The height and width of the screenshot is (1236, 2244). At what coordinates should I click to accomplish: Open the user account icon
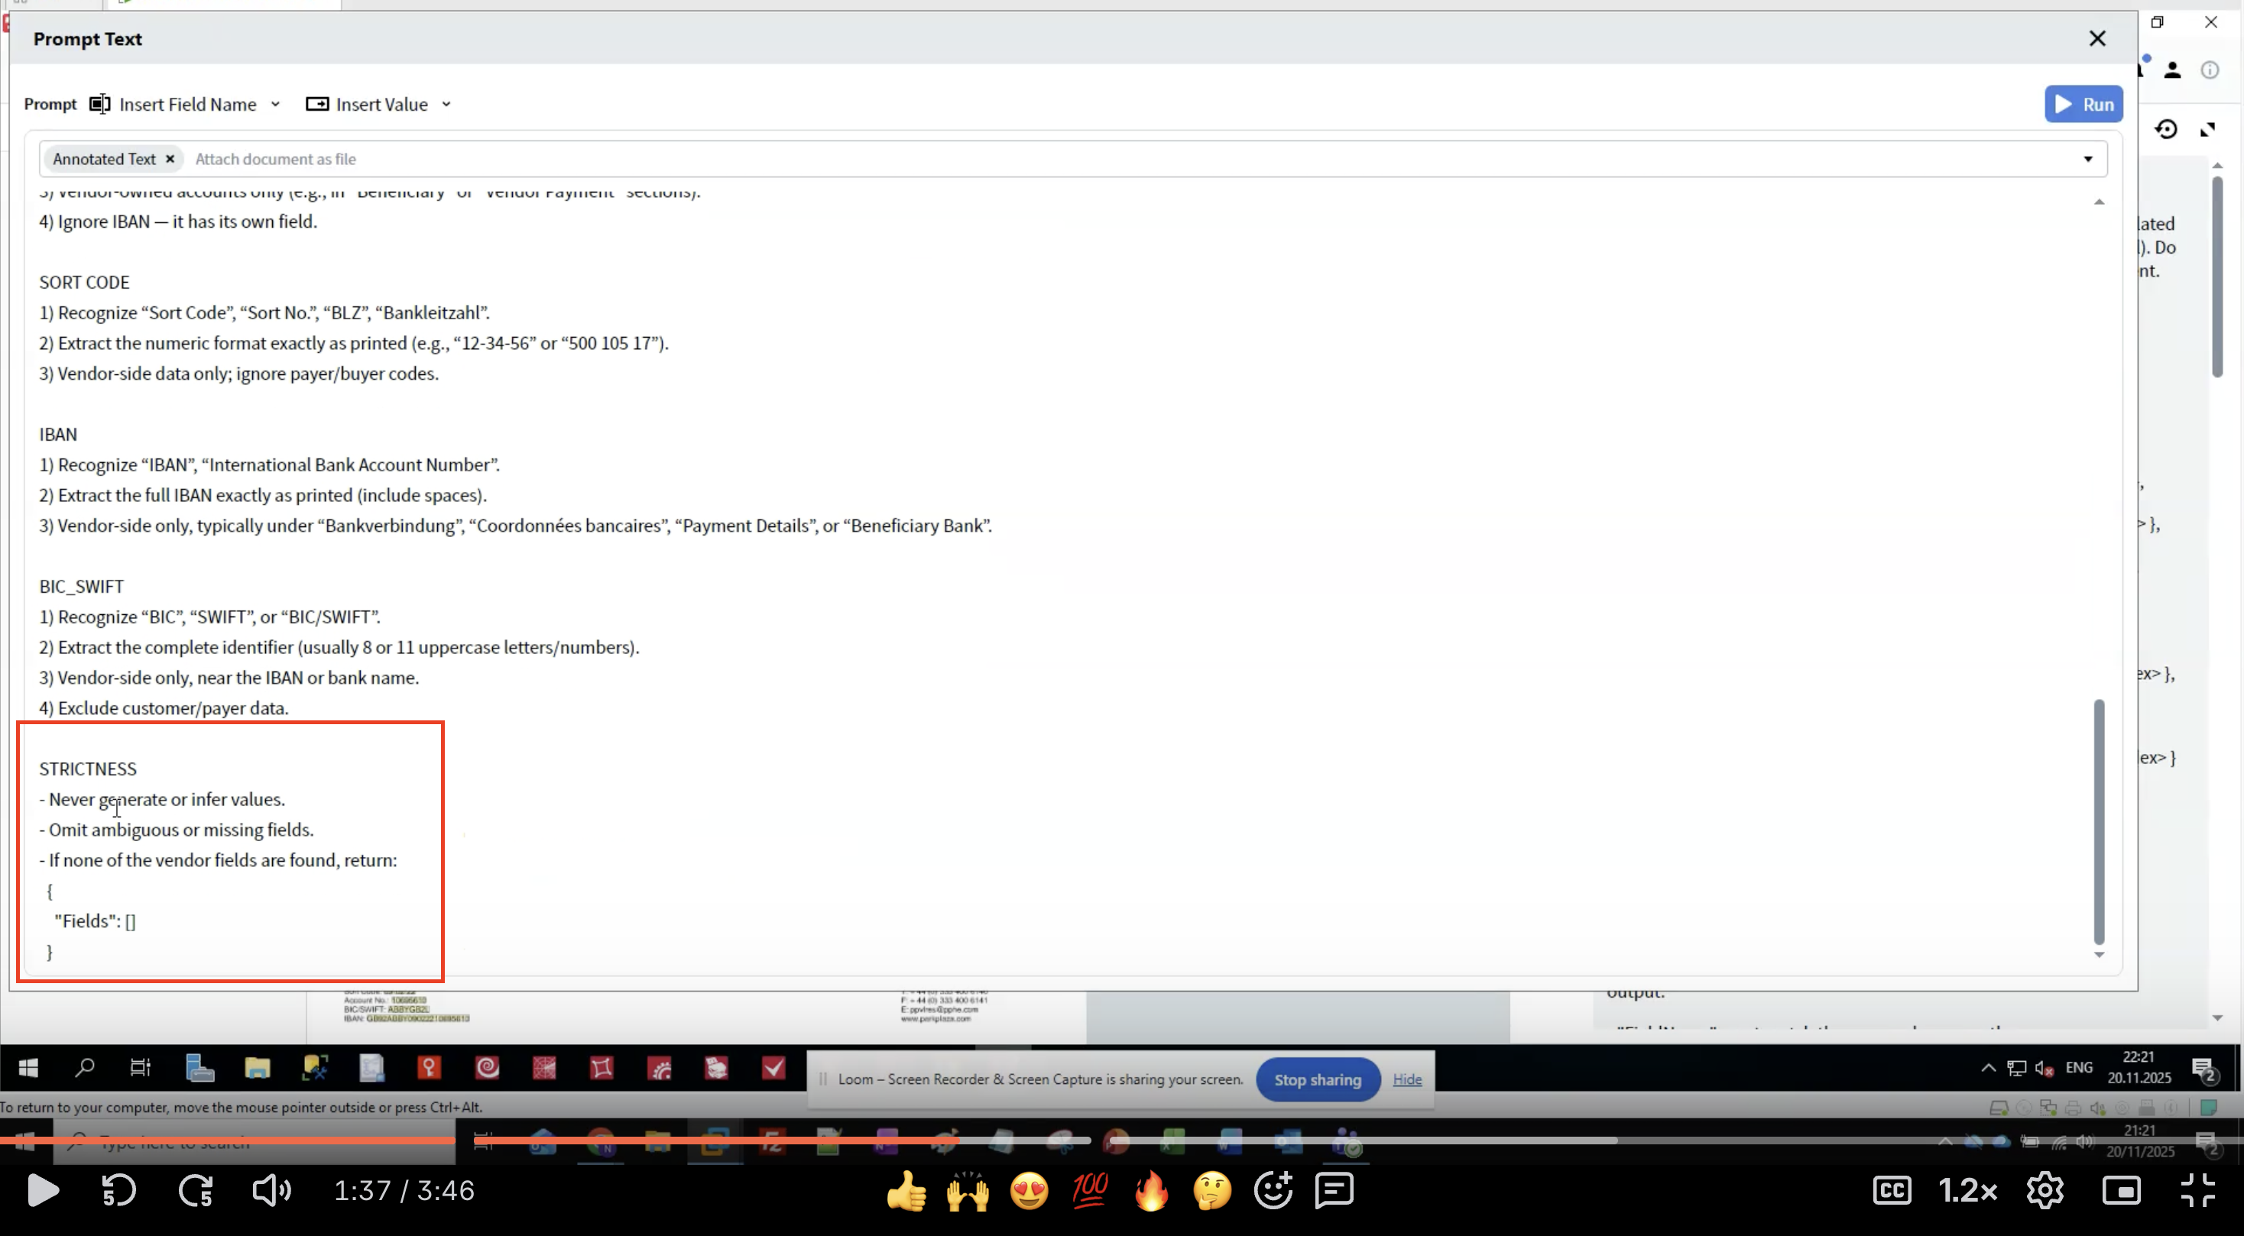pyautogui.click(x=2171, y=70)
